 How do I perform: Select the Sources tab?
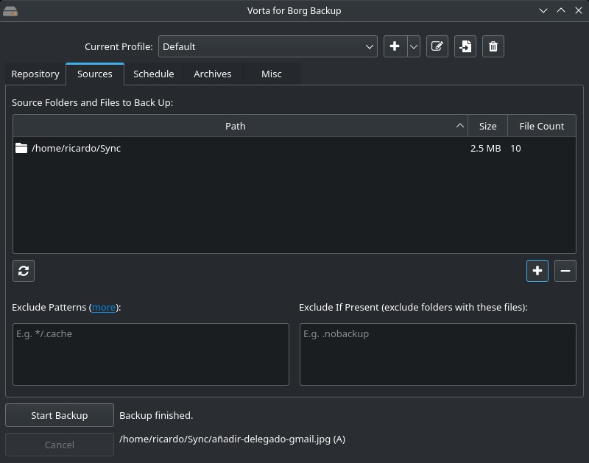point(95,74)
